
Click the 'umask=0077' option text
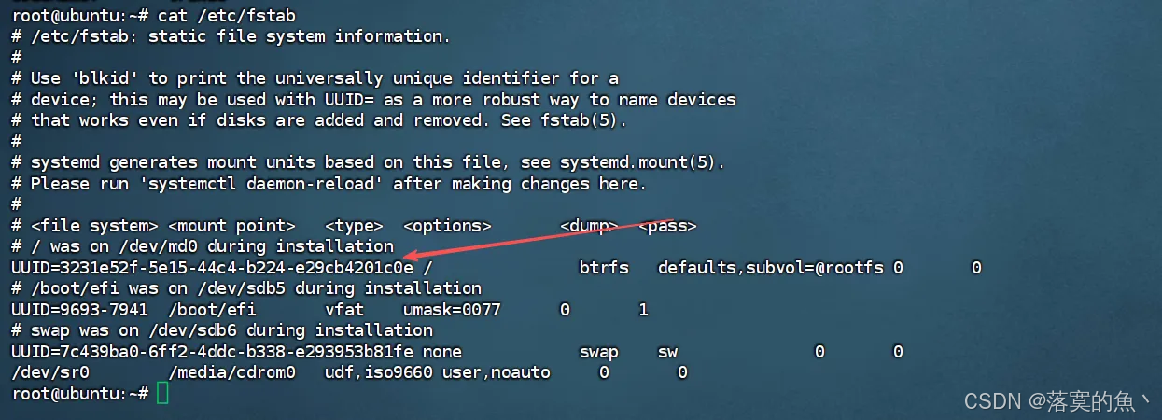click(x=453, y=310)
